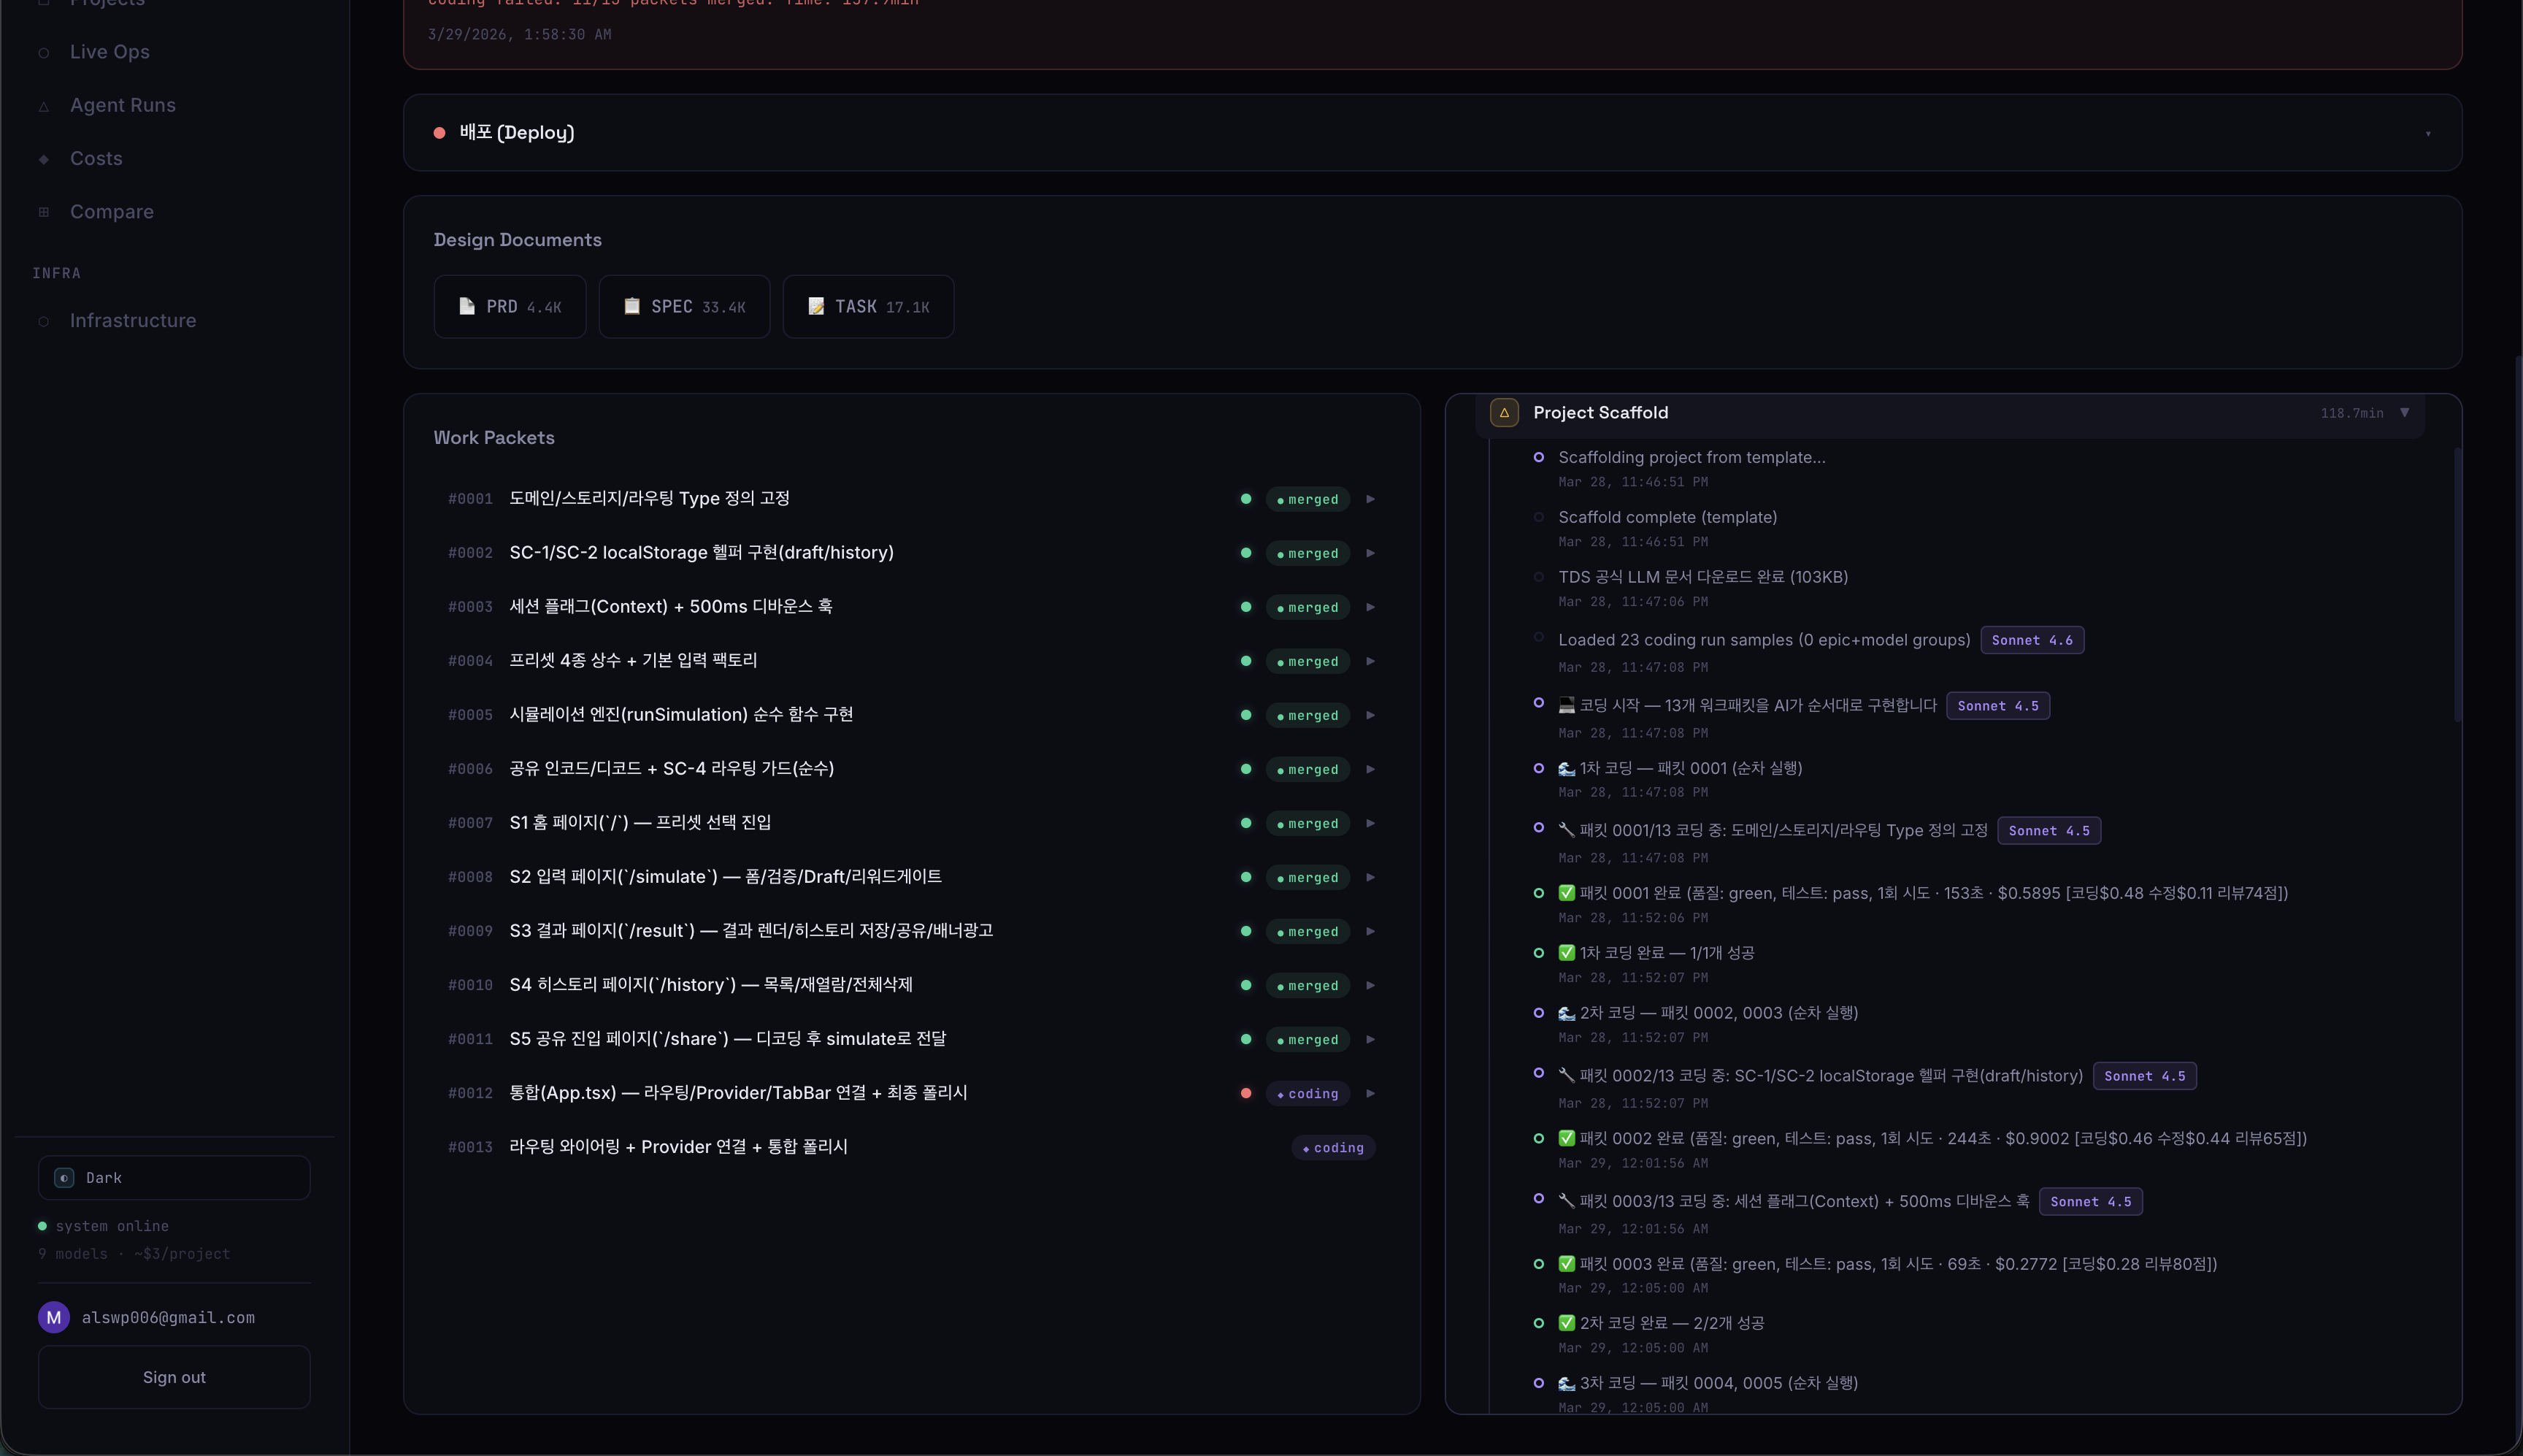Screen dimensions: 2523x1456
Task: Expand the 배포 (Deploy) section chevron
Action: [2427, 134]
